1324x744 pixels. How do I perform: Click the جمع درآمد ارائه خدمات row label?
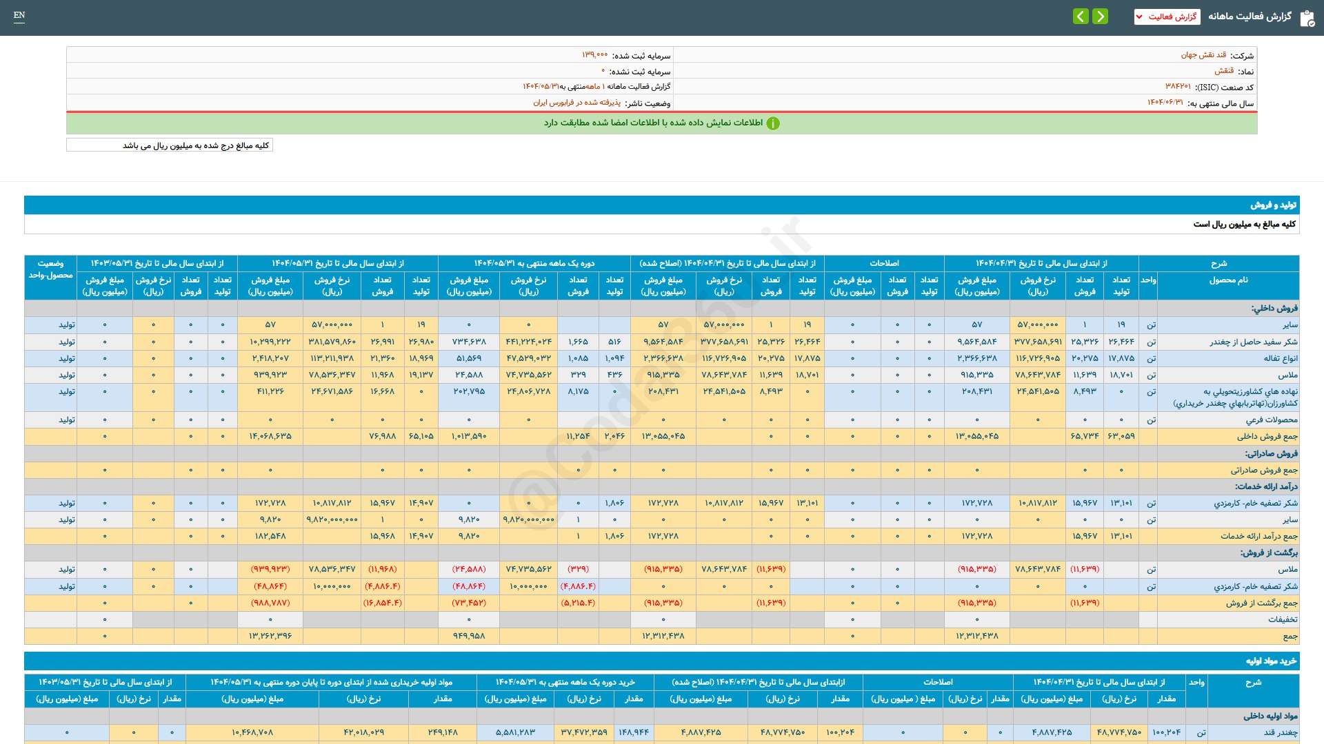click(x=1259, y=536)
